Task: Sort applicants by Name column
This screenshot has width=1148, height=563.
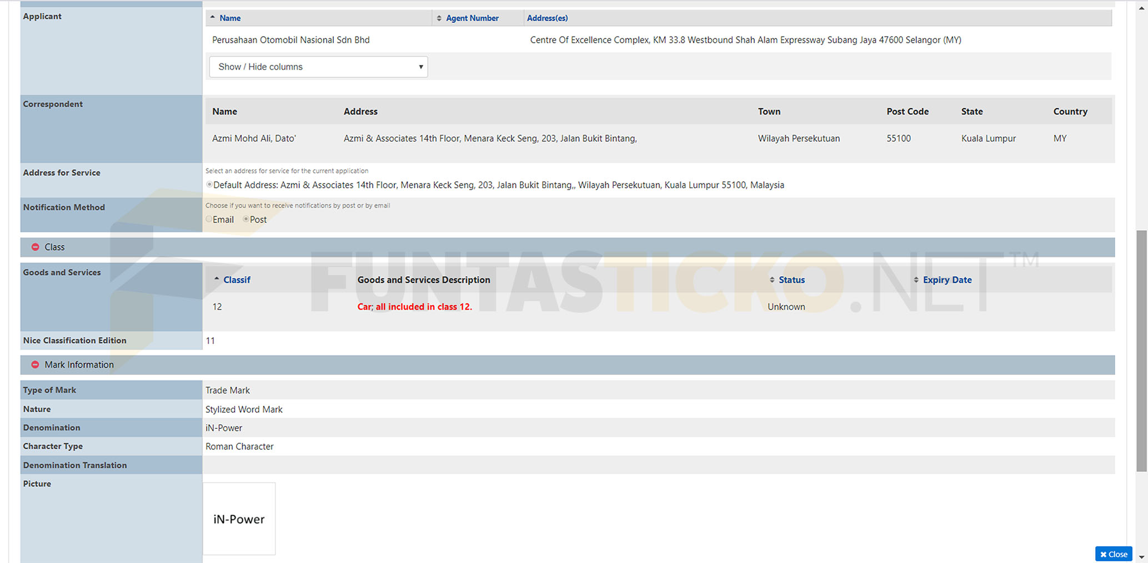Action: [230, 18]
